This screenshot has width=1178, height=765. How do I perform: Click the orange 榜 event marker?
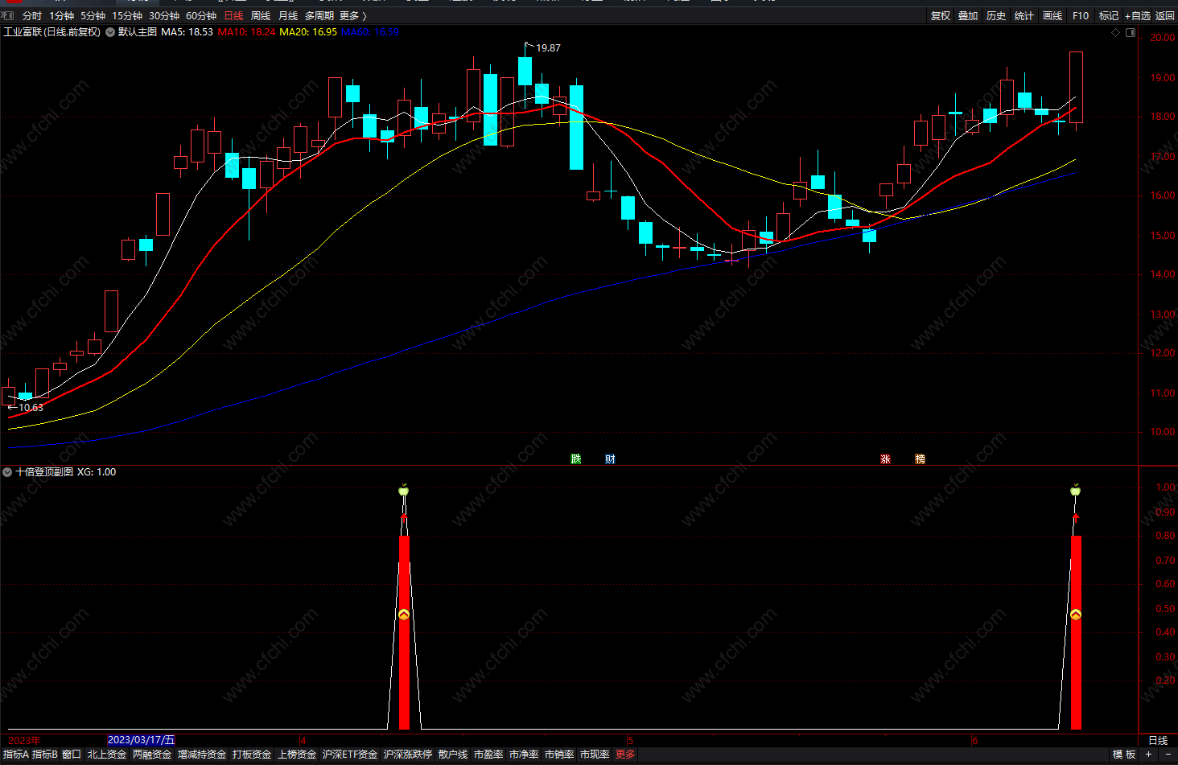pyautogui.click(x=920, y=459)
